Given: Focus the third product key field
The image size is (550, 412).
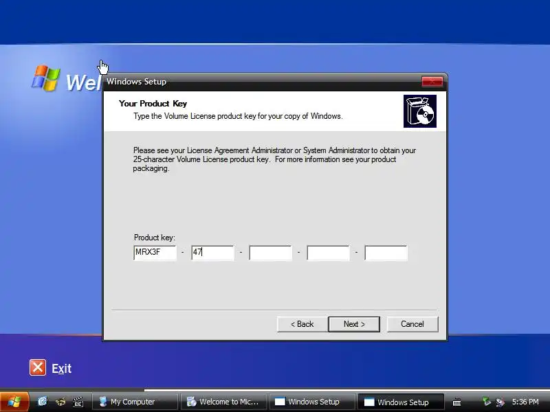Looking at the screenshot, I should (270, 253).
